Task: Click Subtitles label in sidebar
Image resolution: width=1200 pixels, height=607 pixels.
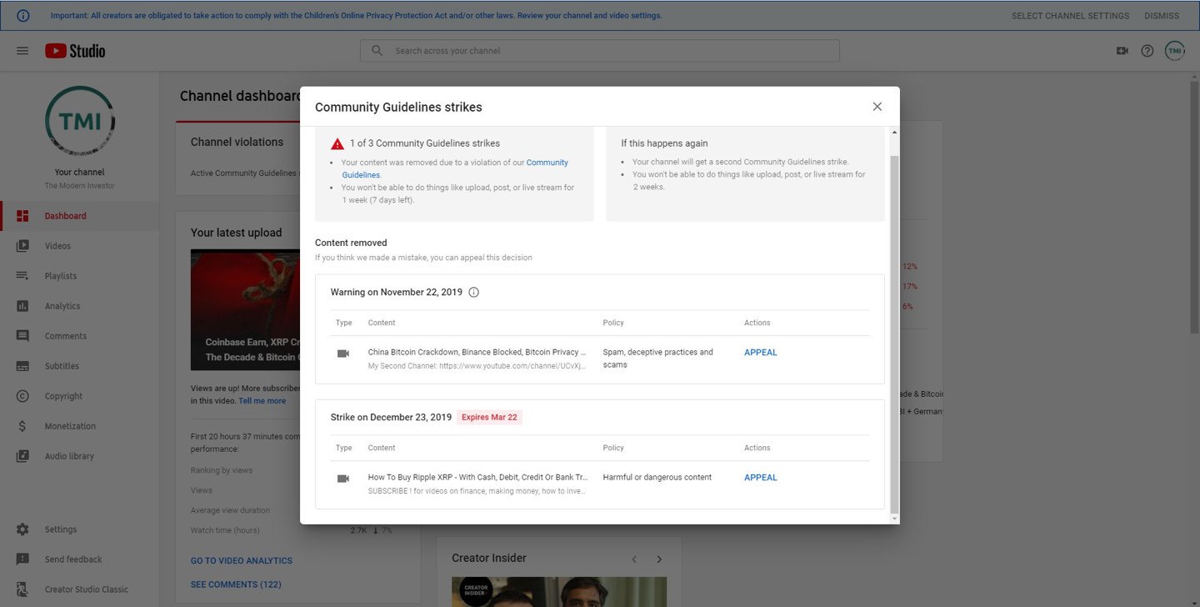Action: (x=62, y=366)
